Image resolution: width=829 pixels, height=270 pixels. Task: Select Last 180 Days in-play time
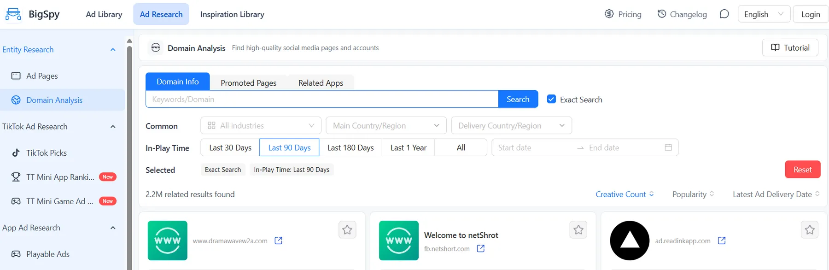tap(350, 147)
